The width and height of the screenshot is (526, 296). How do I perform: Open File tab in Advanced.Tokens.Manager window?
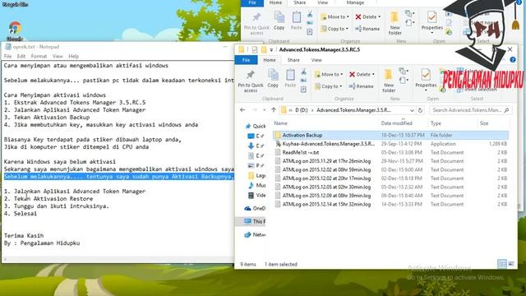[246, 60]
